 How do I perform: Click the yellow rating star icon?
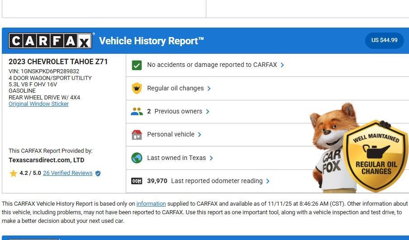[x=13, y=173]
